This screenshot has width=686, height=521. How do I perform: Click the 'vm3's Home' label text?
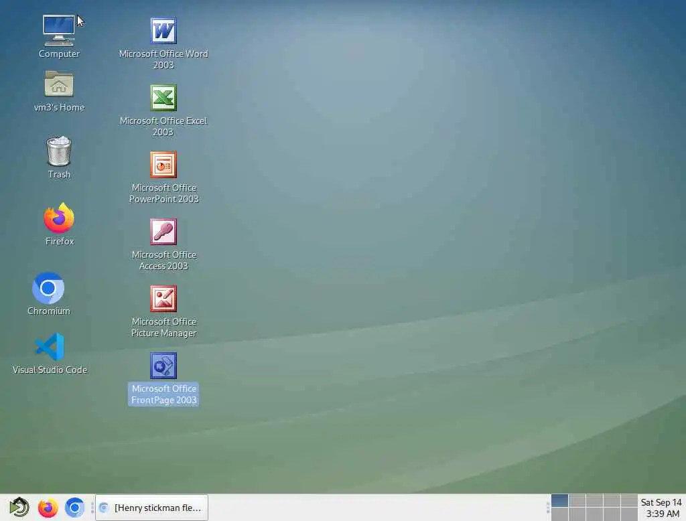pos(59,107)
